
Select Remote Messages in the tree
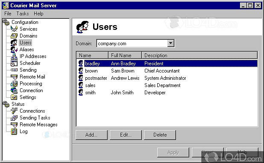tap(38, 125)
